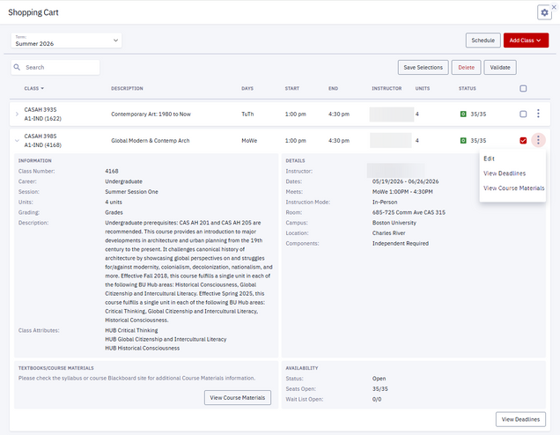Open the settings gear icon
The image size is (560, 435).
[x=544, y=13]
